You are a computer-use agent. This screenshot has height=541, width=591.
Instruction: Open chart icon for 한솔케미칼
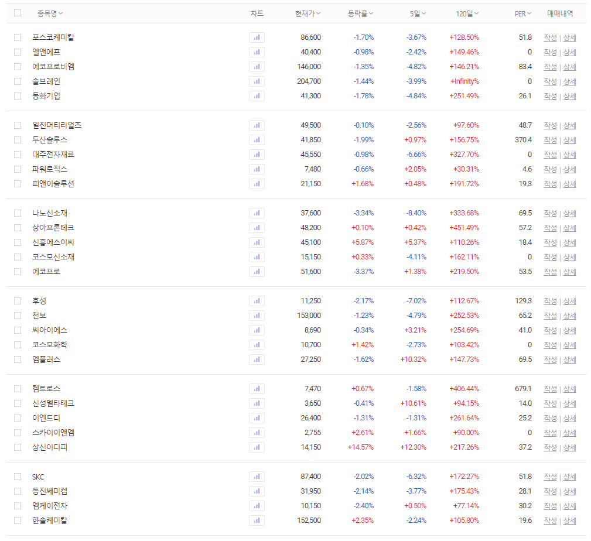[x=257, y=521]
